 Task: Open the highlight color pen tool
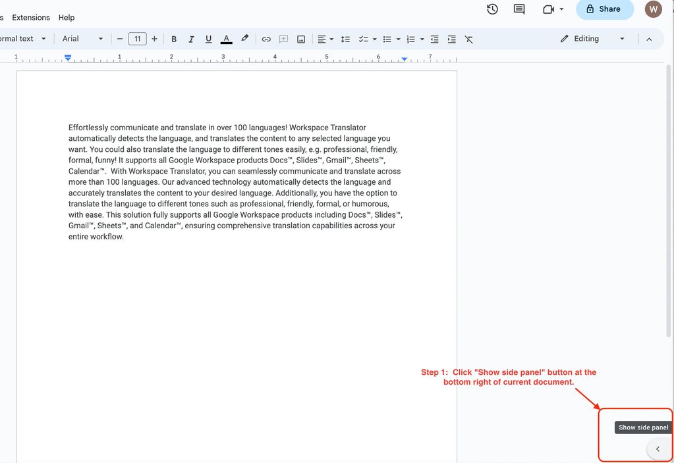click(244, 39)
